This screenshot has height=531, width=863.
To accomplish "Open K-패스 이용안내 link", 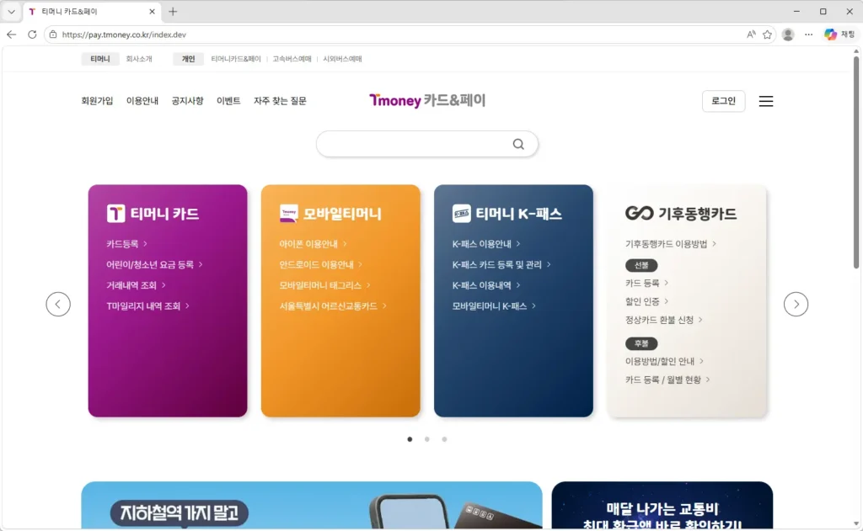I will click(x=486, y=243).
